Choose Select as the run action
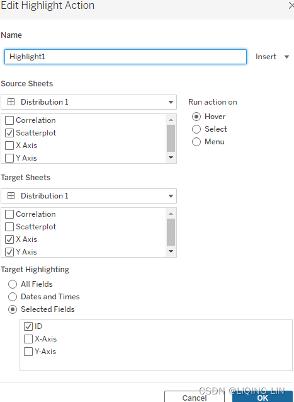 [196, 129]
